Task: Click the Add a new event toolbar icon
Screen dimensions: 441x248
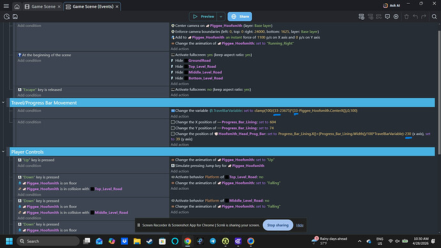Action: click(361, 17)
